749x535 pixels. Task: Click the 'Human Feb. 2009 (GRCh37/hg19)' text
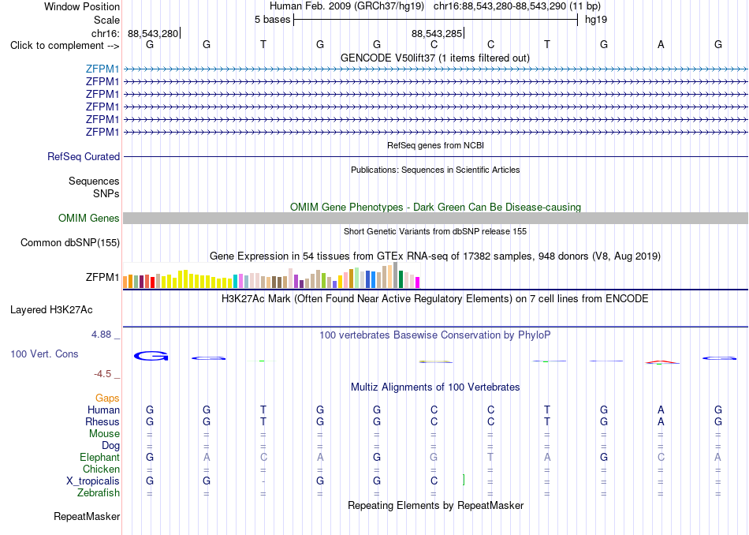(x=346, y=6)
